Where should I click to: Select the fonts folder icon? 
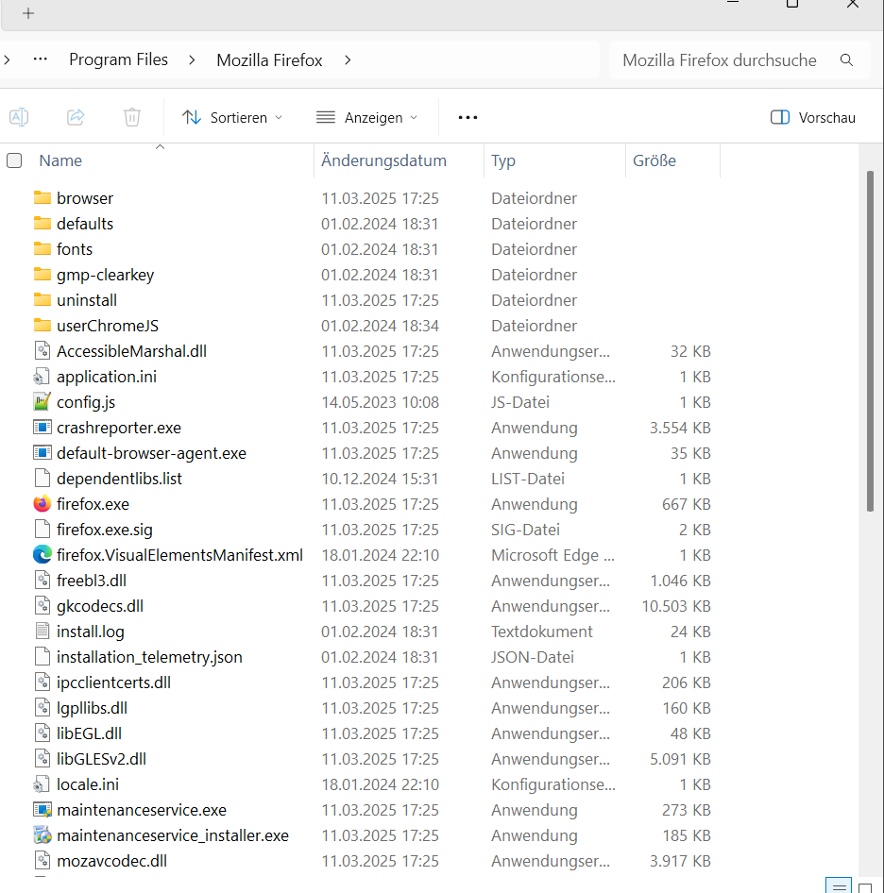pyautogui.click(x=42, y=249)
